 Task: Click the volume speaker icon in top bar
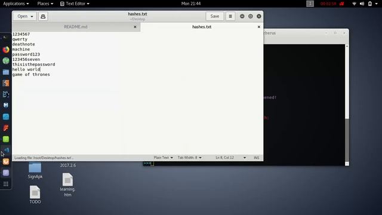point(362,4)
